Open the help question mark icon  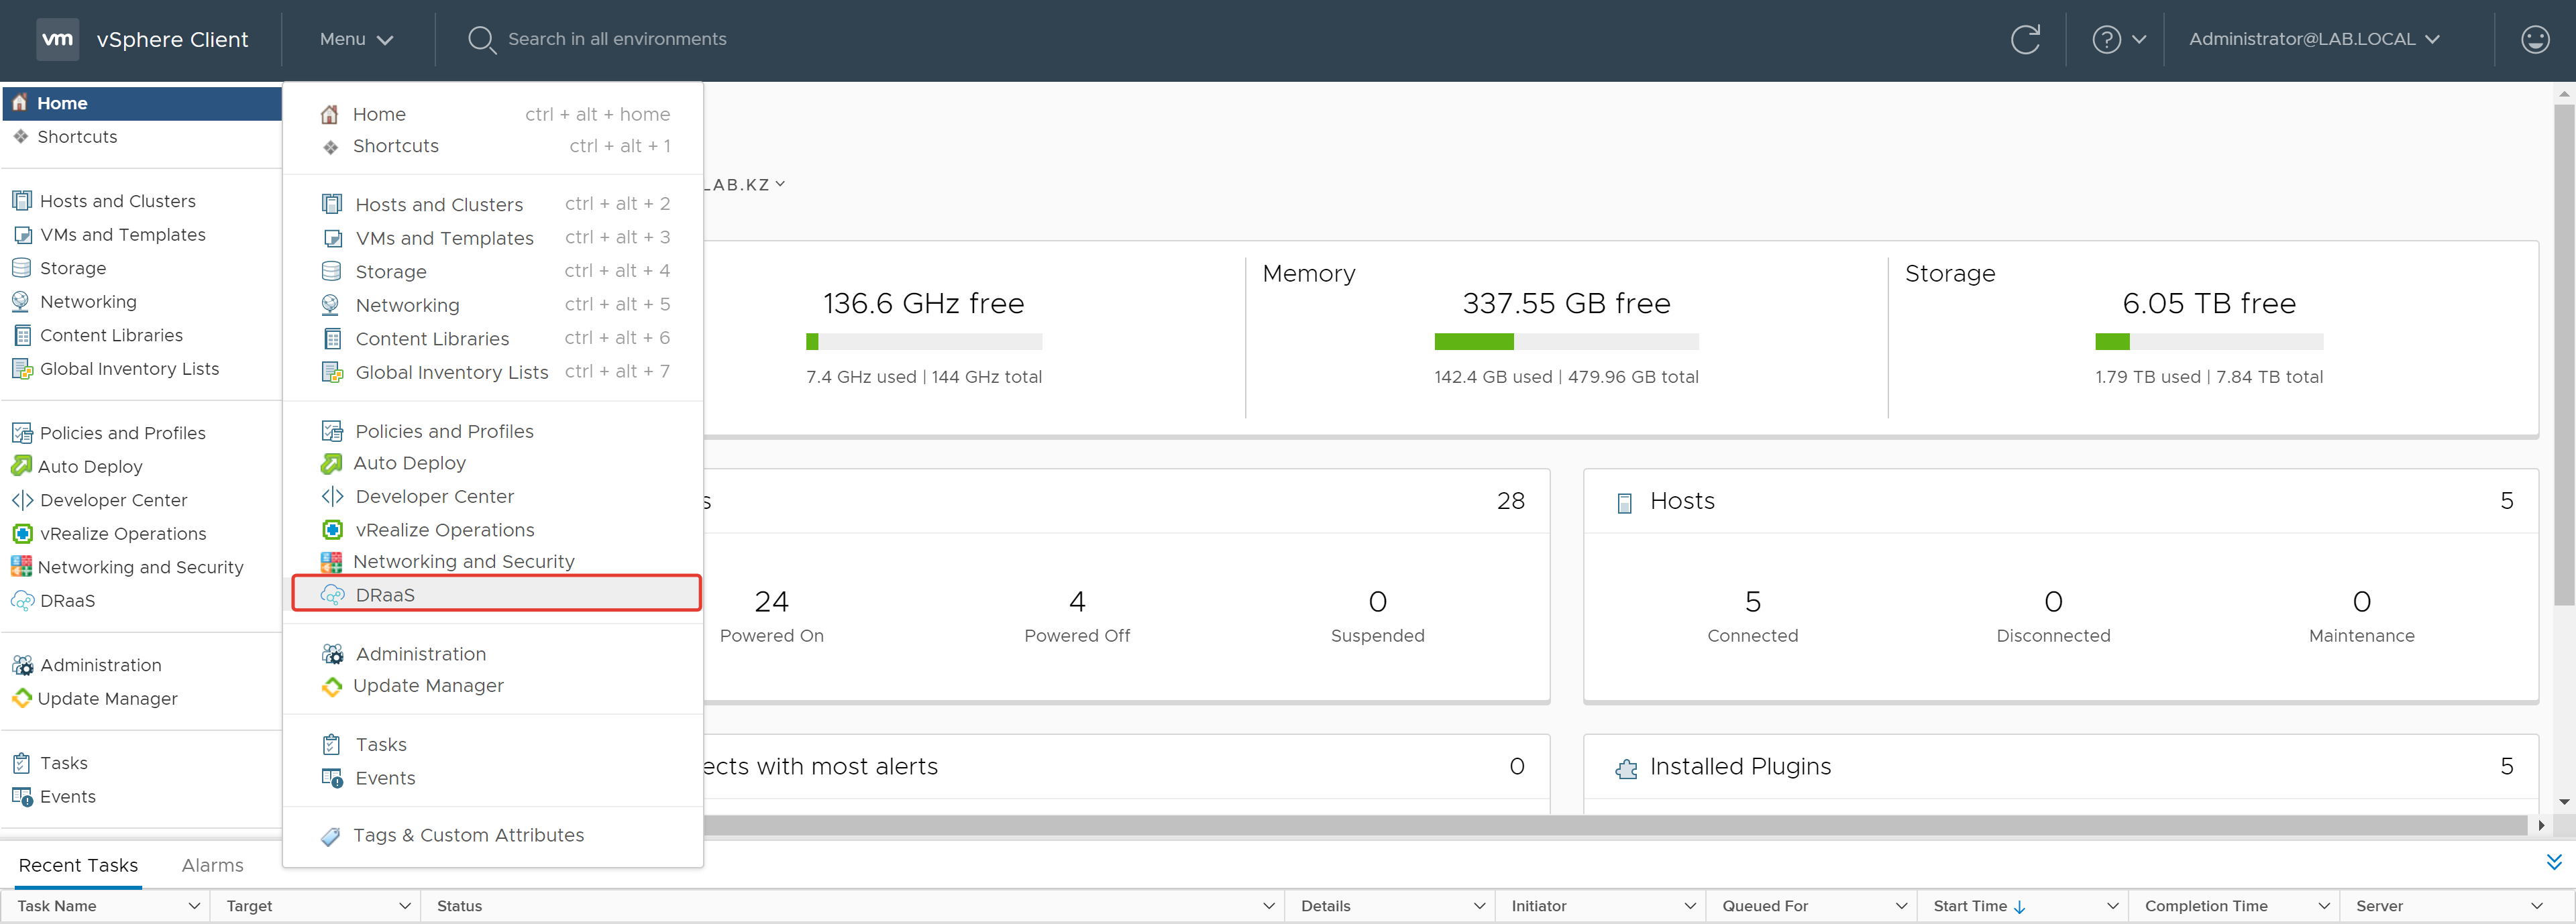pyautogui.click(x=2106, y=39)
